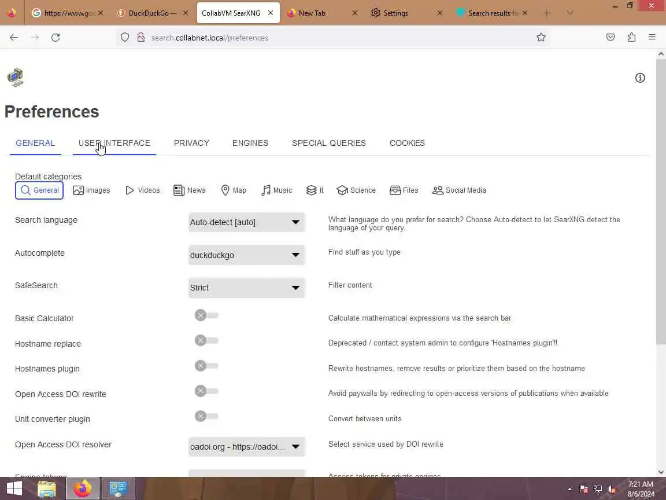Screen dimensions: 666x500
Task: Switch to the COOKIES tab
Action: click(407, 143)
